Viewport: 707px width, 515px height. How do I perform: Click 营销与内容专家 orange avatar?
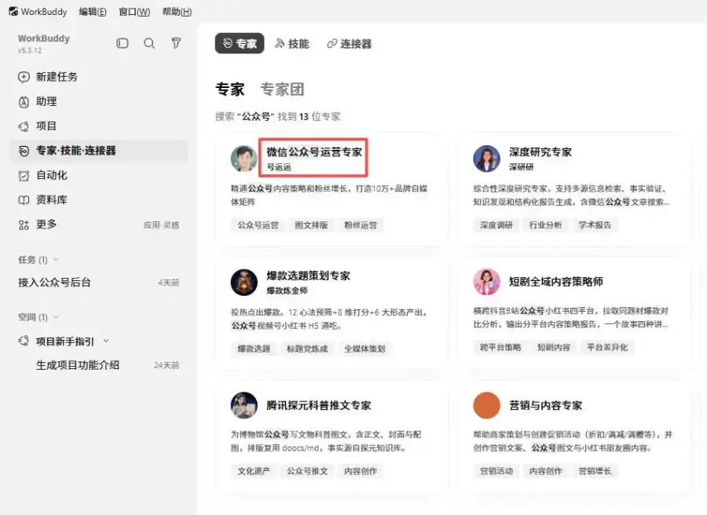(x=486, y=405)
